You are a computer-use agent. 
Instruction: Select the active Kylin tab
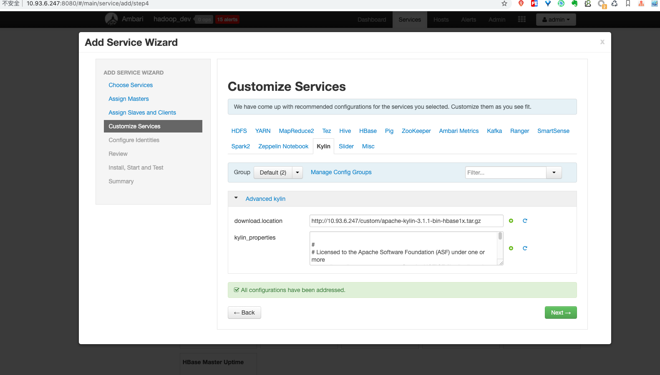click(323, 146)
